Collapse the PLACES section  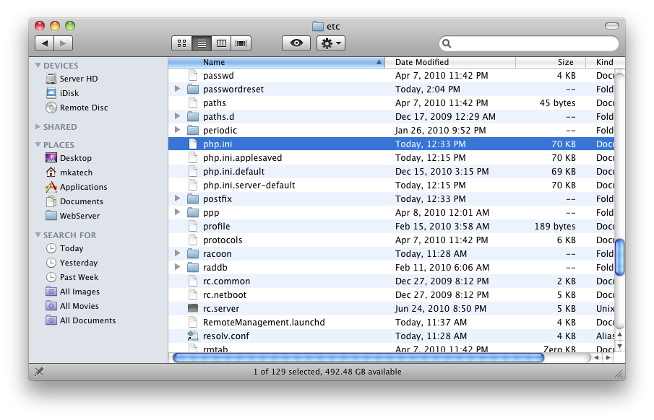tap(38, 144)
